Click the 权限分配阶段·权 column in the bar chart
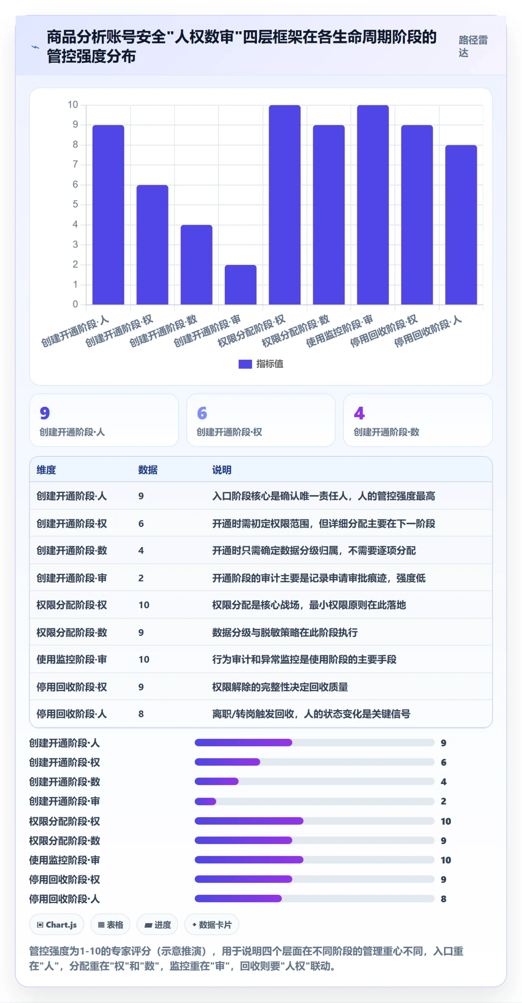Image resolution: width=522 pixels, height=1003 pixels. tap(285, 205)
